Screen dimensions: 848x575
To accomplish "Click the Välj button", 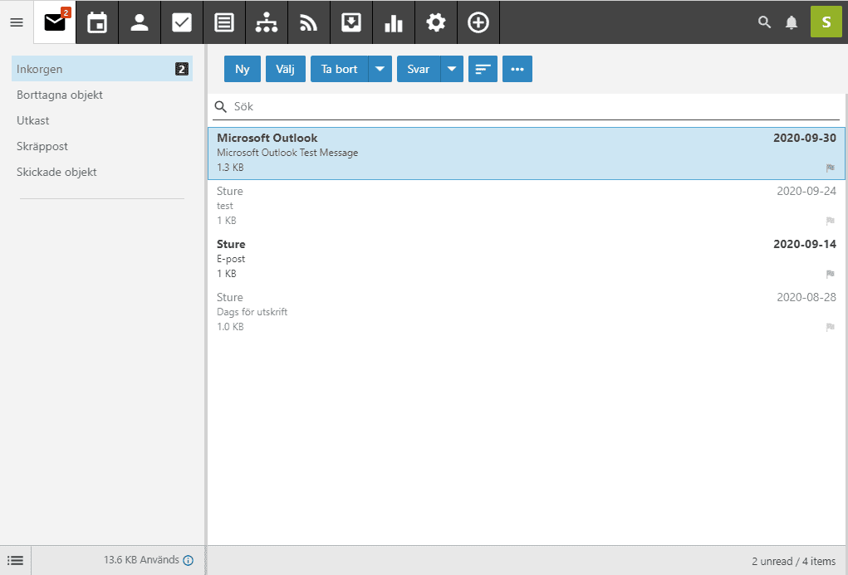I will point(286,69).
